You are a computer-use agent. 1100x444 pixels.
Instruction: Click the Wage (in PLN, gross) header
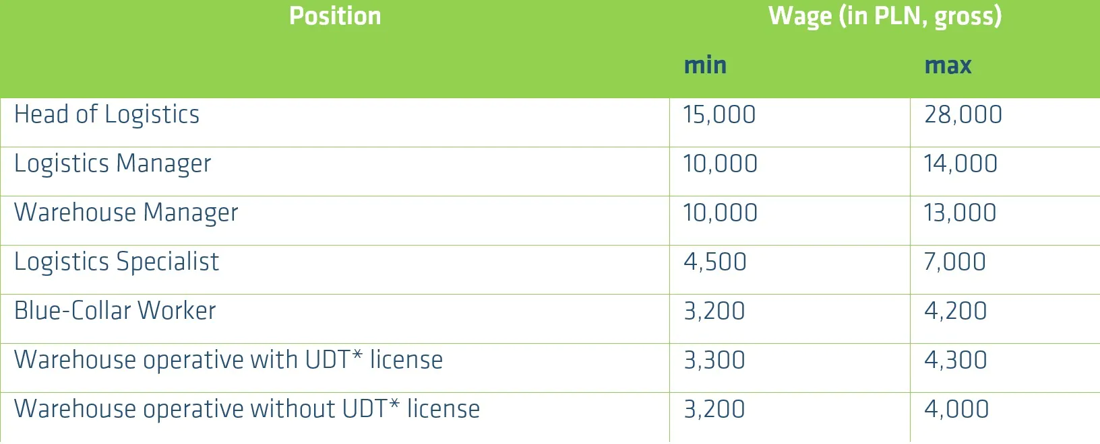click(885, 17)
